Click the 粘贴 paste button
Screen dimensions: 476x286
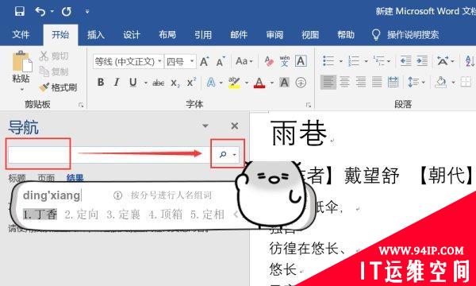click(21, 71)
